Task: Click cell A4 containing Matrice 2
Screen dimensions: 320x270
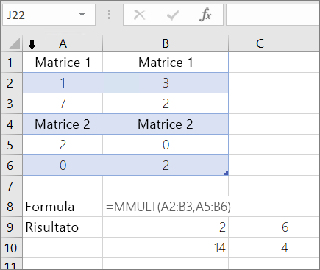Action: pos(63,124)
